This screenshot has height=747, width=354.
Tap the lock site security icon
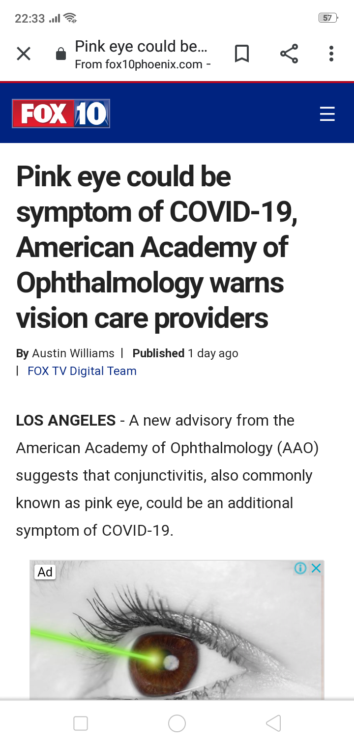click(61, 54)
